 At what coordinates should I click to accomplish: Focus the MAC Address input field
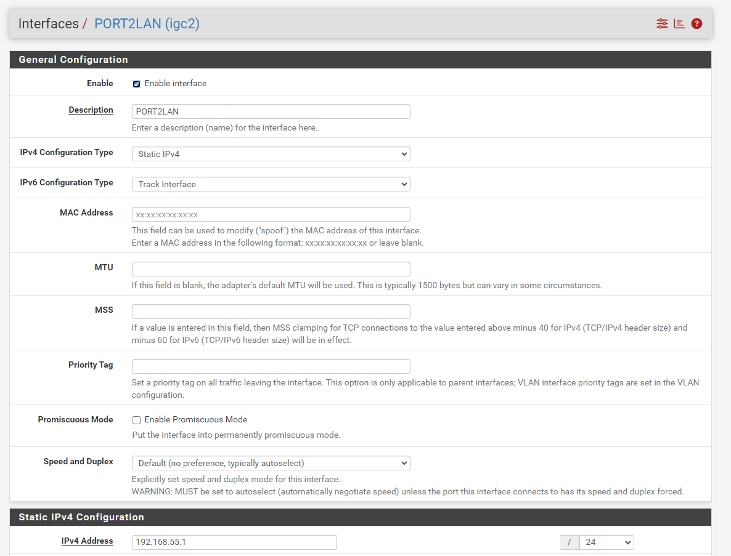click(x=271, y=215)
